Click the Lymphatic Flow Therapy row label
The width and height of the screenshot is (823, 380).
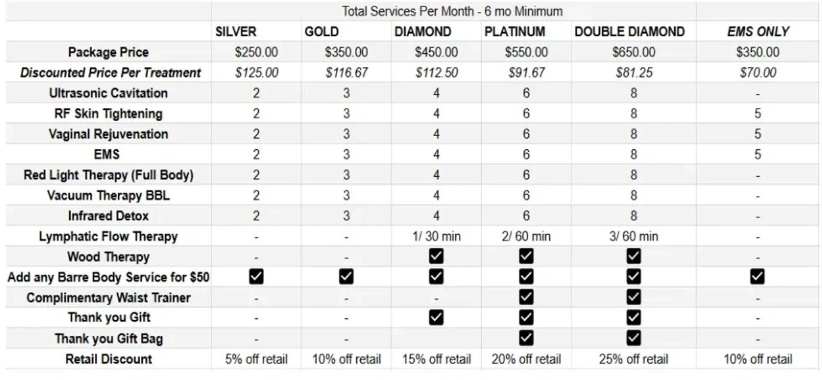pos(108,236)
